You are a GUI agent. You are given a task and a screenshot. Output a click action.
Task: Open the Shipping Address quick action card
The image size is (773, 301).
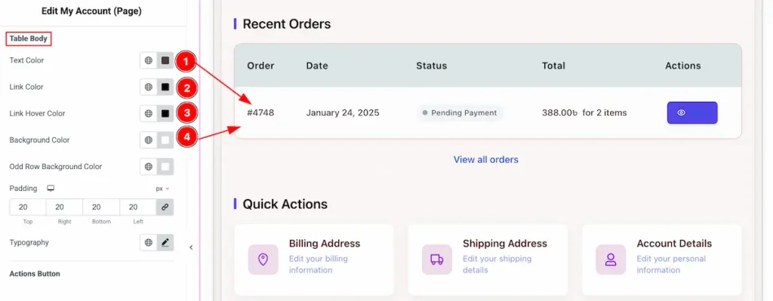[x=488, y=259]
